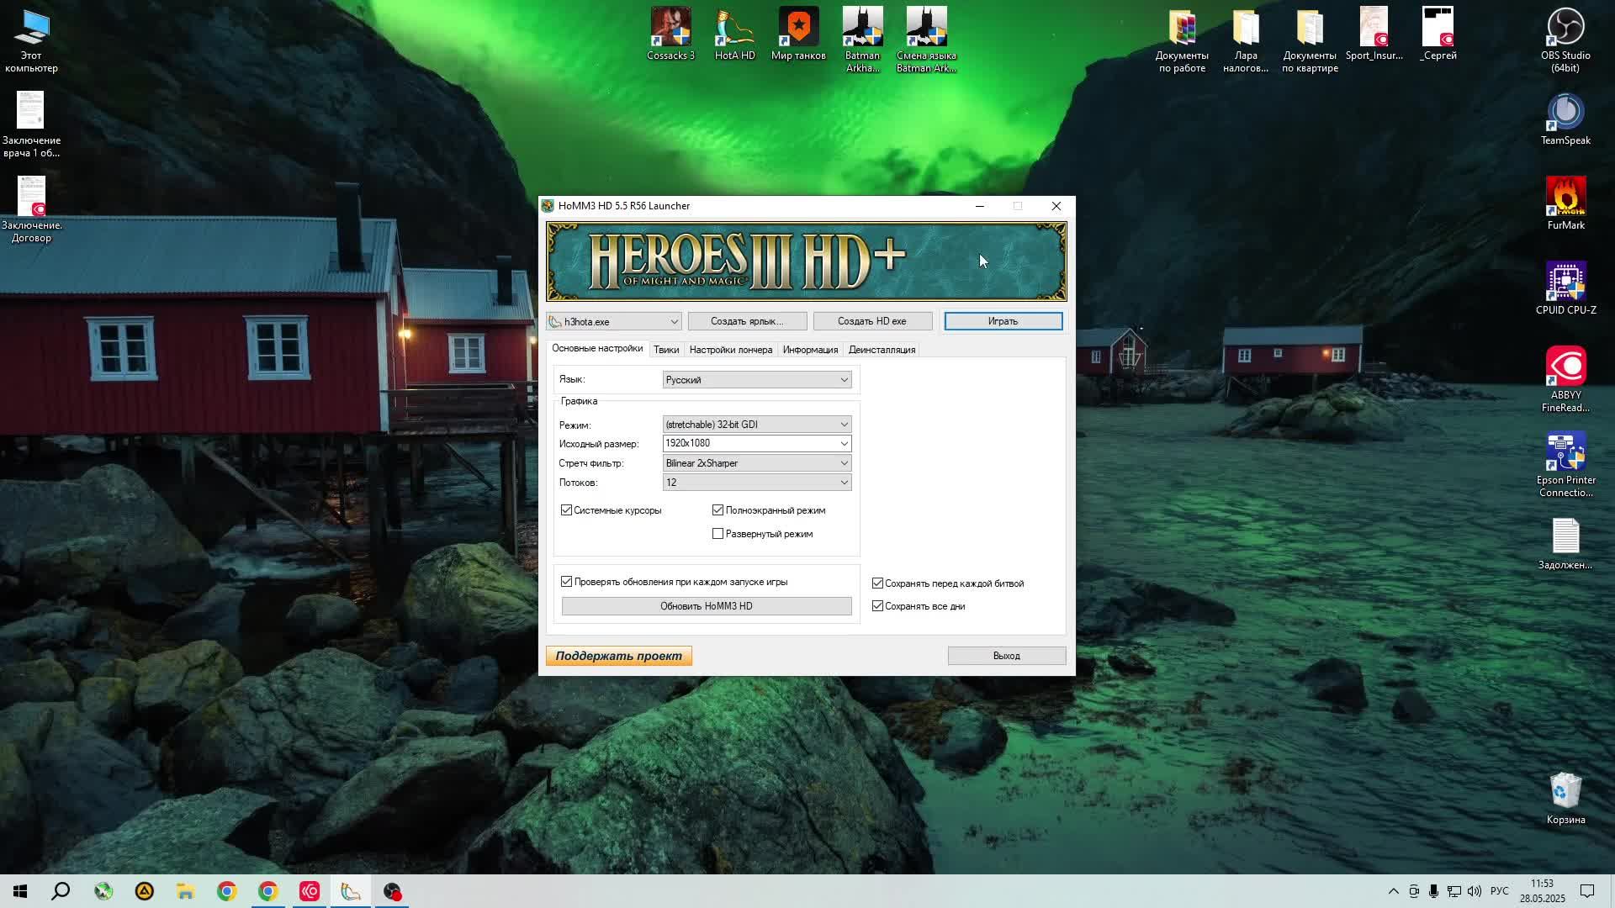Open Cossacks 3 desktop shortcut

point(670,34)
